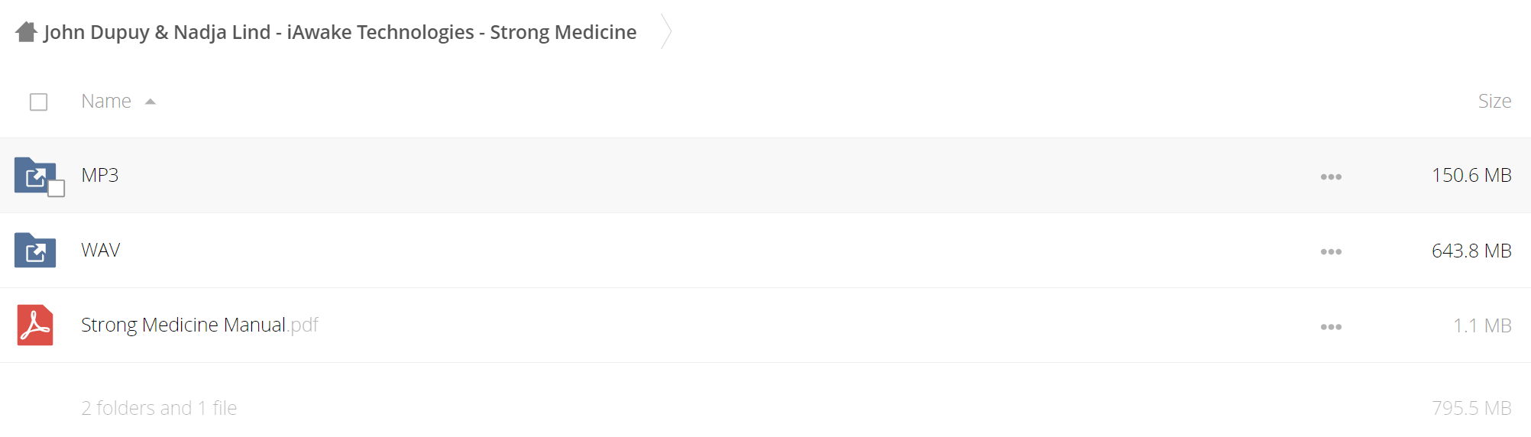This screenshot has width=1531, height=437.
Task: Open the MP3 folder name link
Action: [100, 175]
